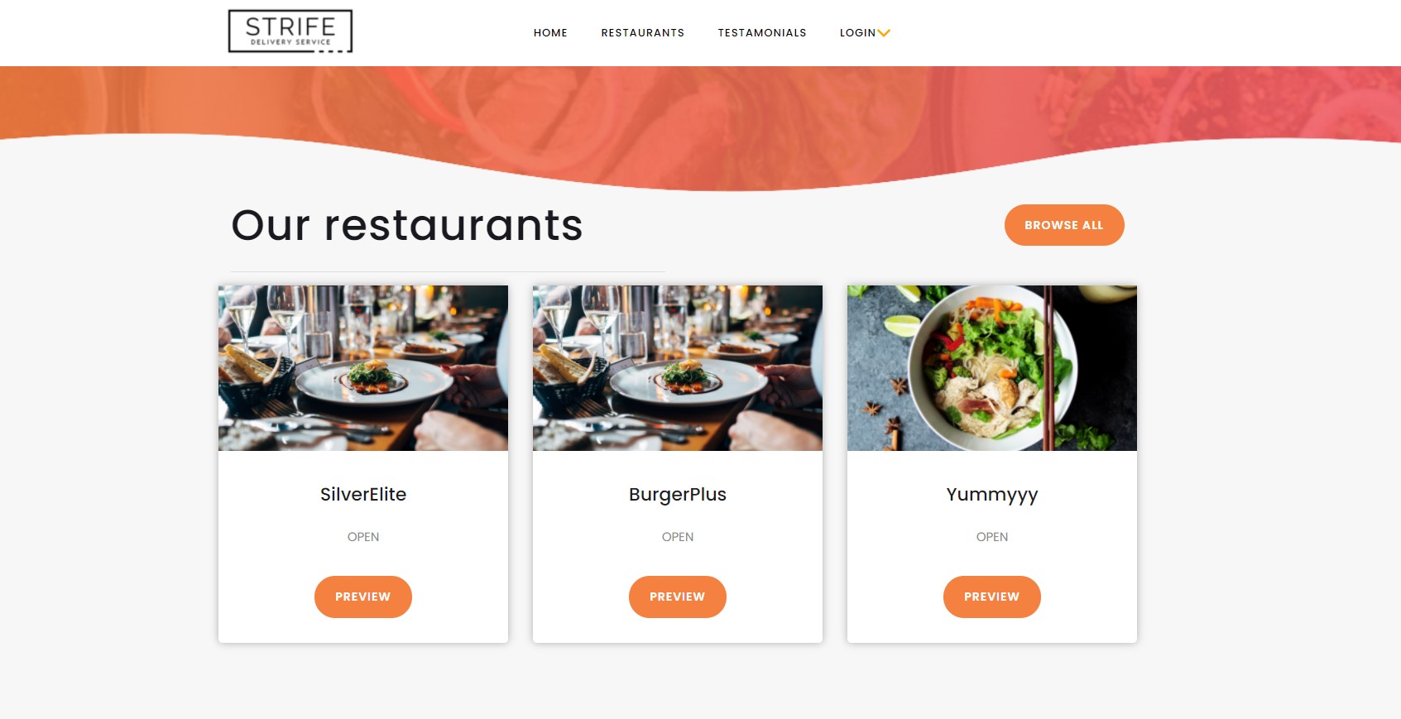Select the SilverElite restaurant name
The width and height of the screenshot is (1401, 719).
click(363, 494)
